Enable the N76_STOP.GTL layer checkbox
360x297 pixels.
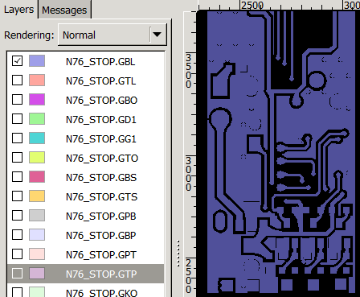pos(18,80)
